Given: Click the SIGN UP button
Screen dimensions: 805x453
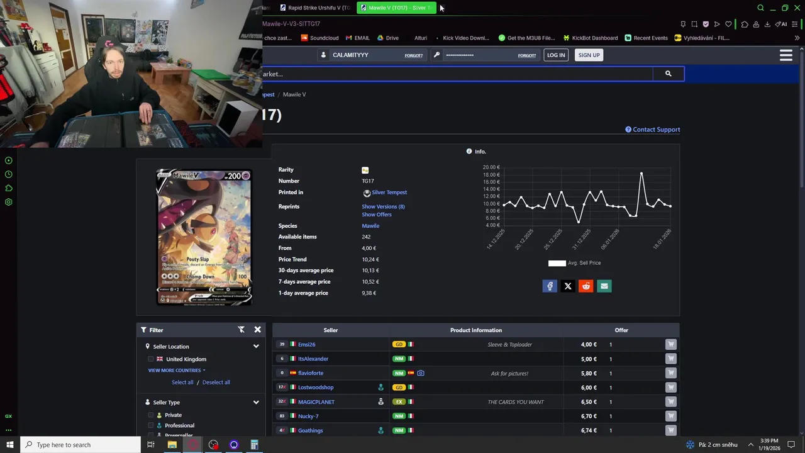Looking at the screenshot, I should click(589, 55).
